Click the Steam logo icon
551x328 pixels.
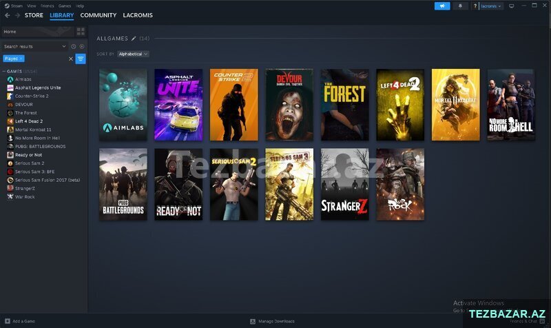(x=7, y=6)
